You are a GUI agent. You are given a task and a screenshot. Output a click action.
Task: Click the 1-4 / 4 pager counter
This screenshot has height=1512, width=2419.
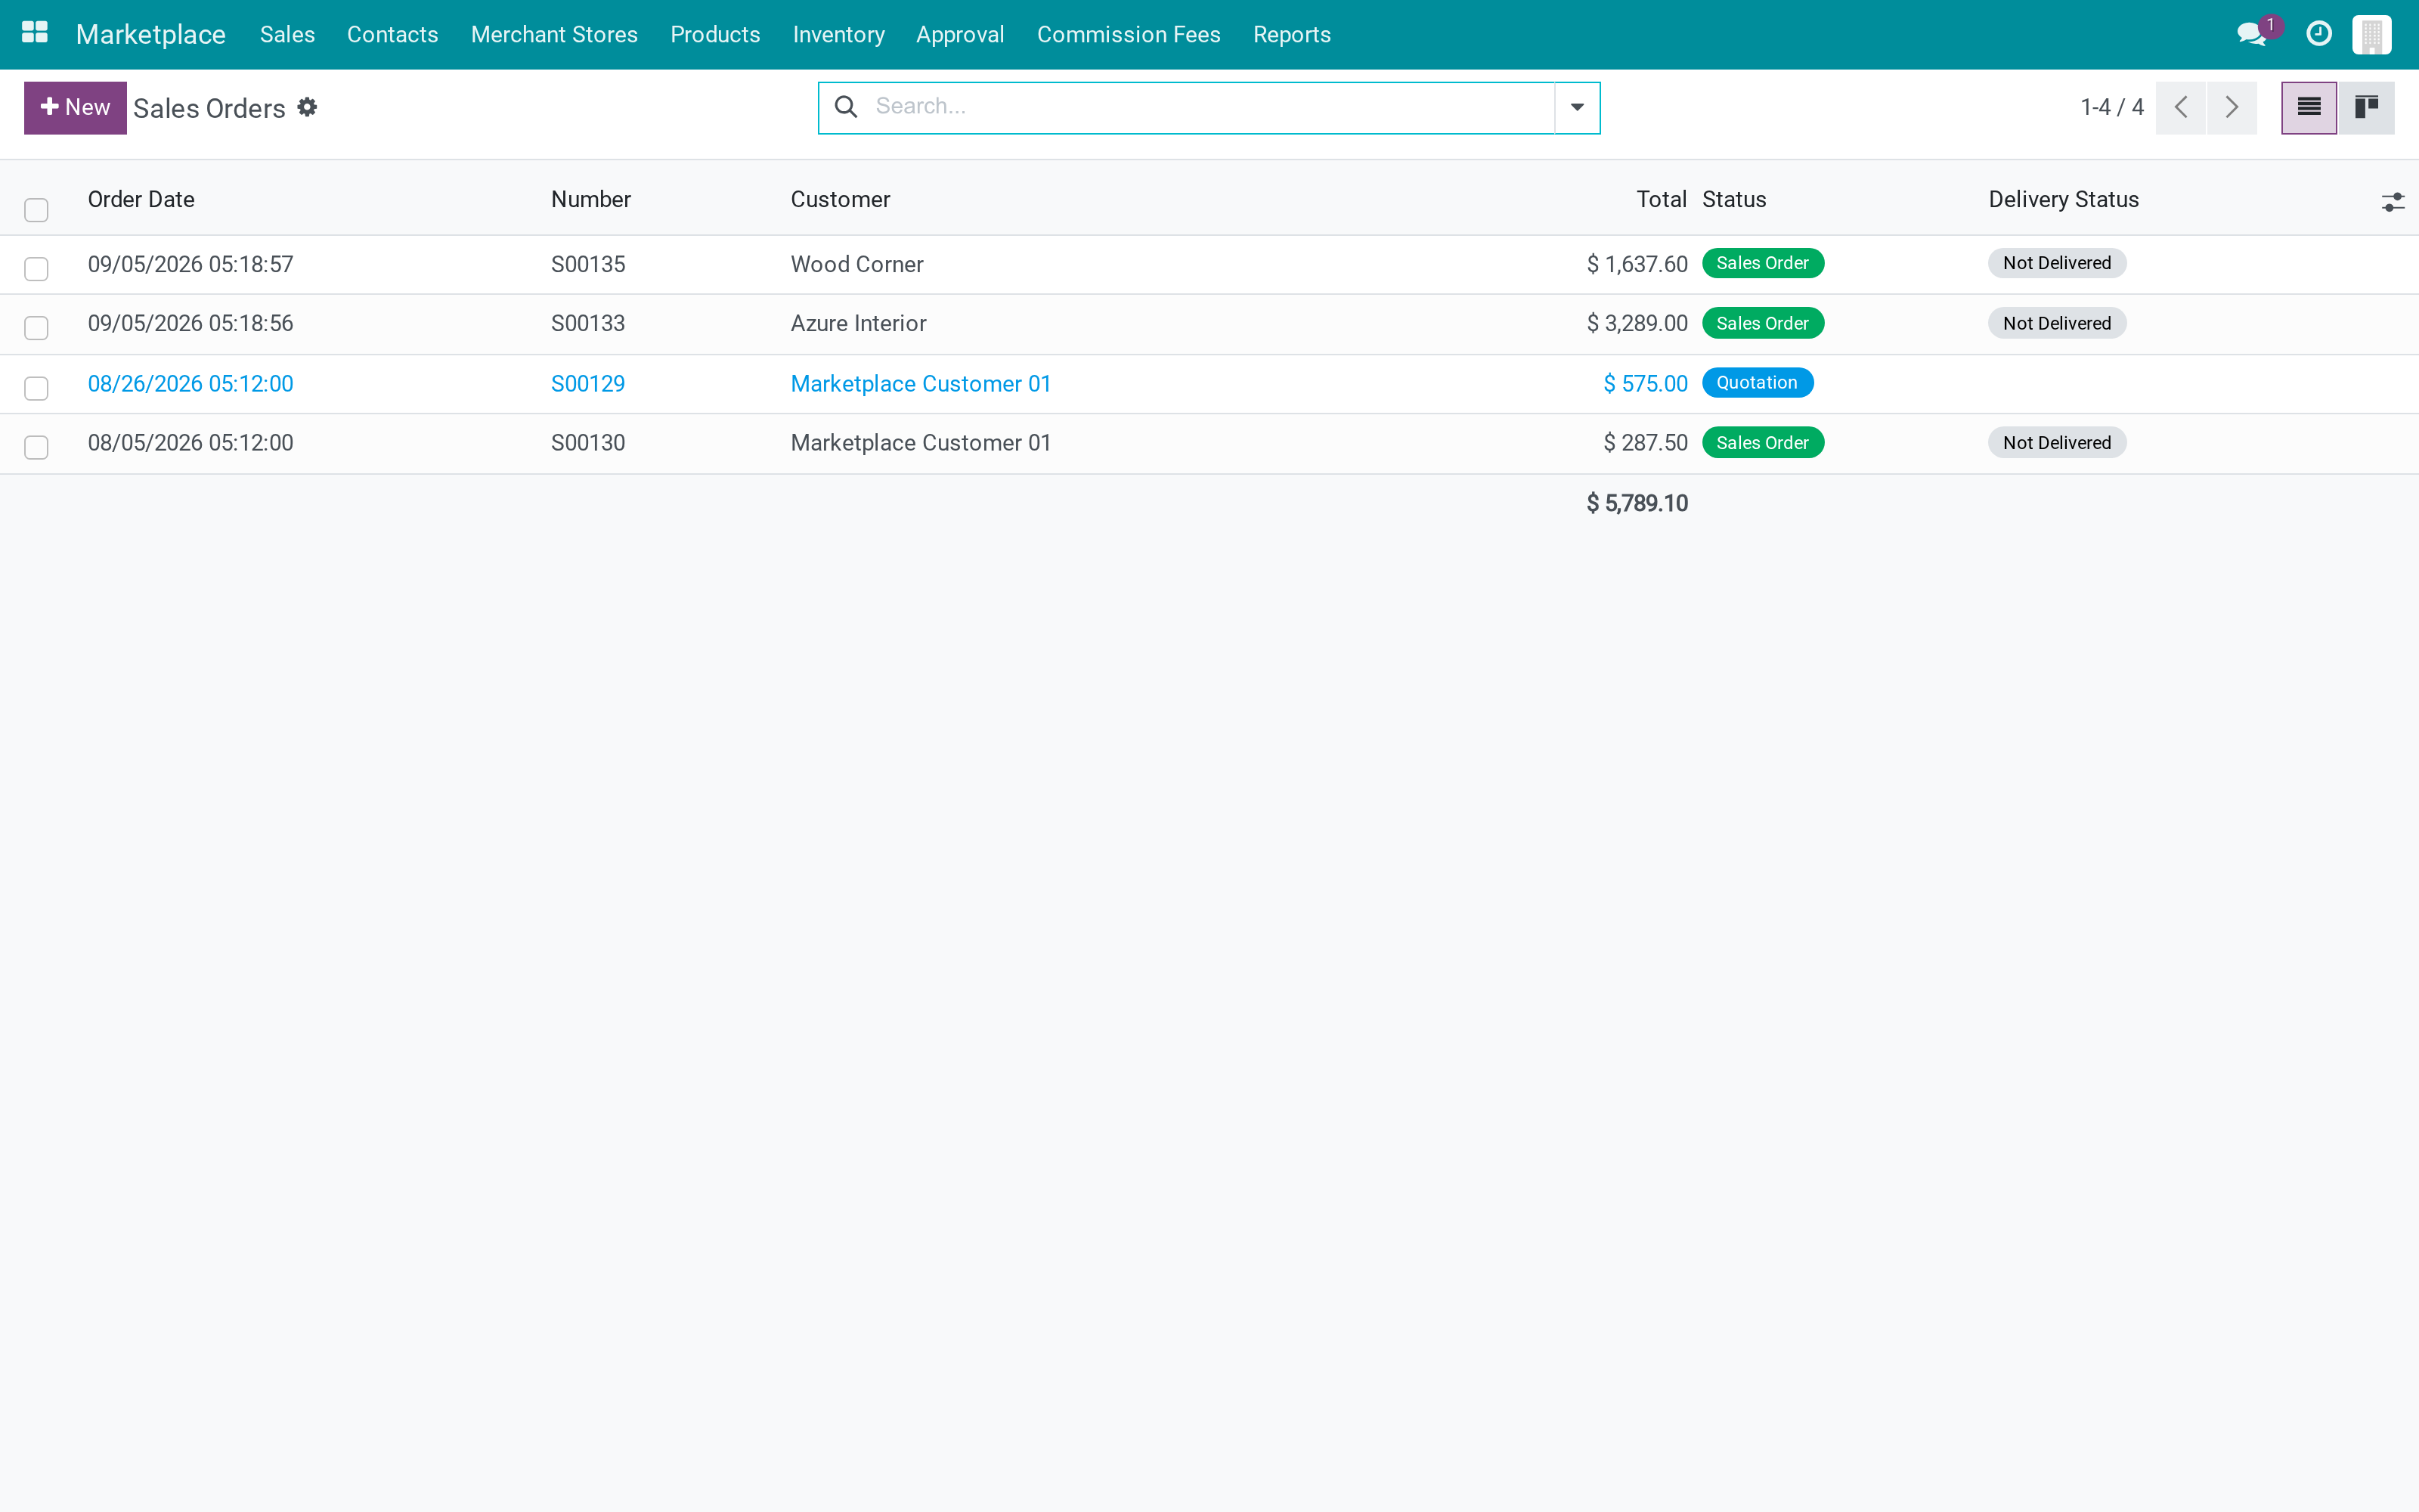pyautogui.click(x=2111, y=107)
